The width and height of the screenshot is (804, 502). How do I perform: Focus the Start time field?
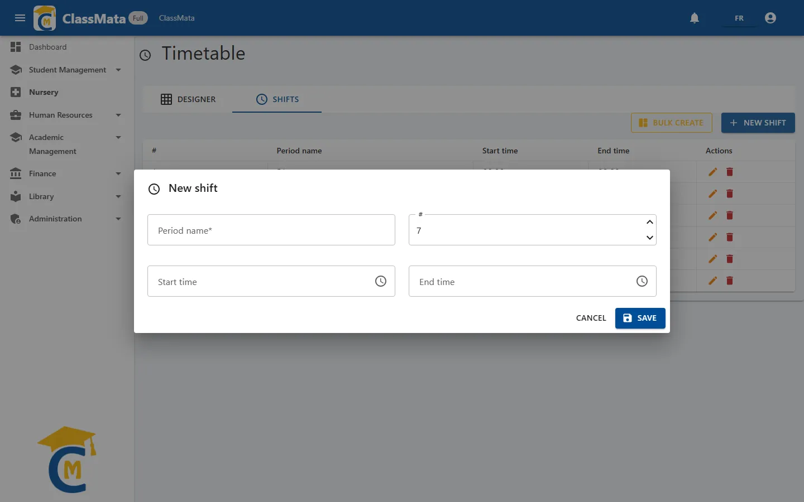coord(271,281)
